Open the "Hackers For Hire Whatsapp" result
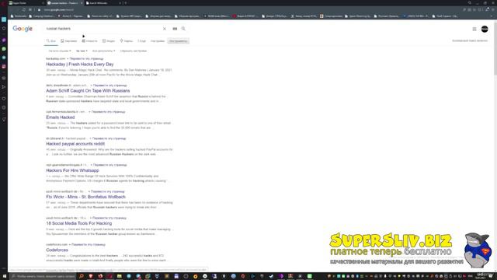Image resolution: width=497 pixels, height=280 pixels. click(72, 170)
